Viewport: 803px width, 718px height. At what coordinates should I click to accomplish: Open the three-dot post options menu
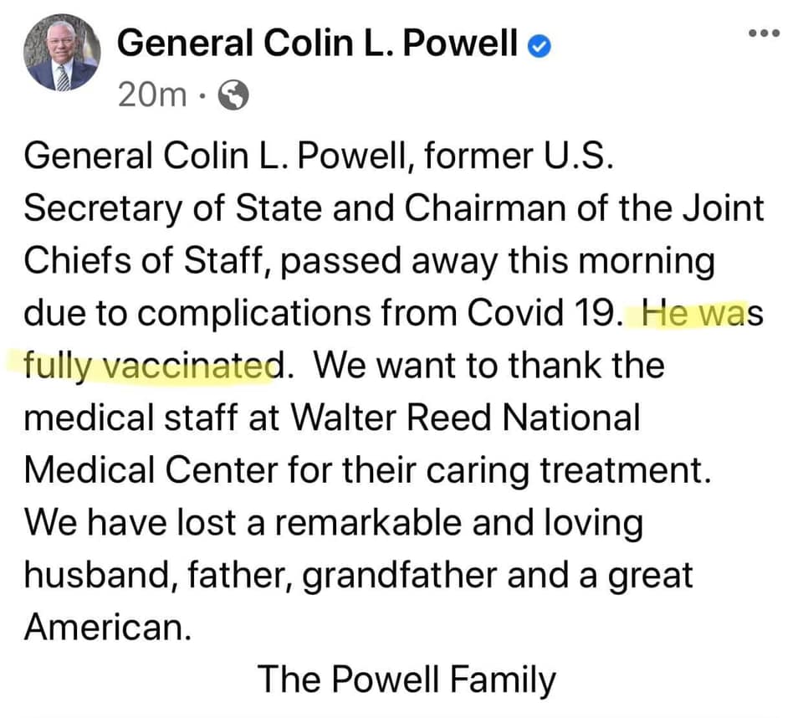point(764,34)
